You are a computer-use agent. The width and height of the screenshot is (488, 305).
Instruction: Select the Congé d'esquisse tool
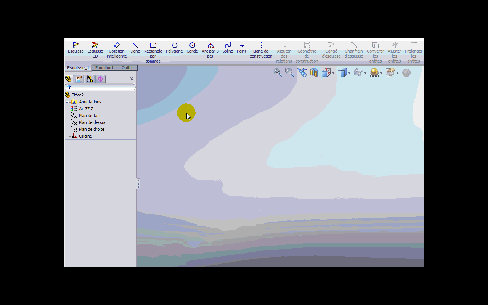(x=331, y=50)
